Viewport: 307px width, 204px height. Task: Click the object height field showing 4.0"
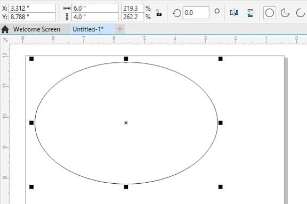point(95,17)
